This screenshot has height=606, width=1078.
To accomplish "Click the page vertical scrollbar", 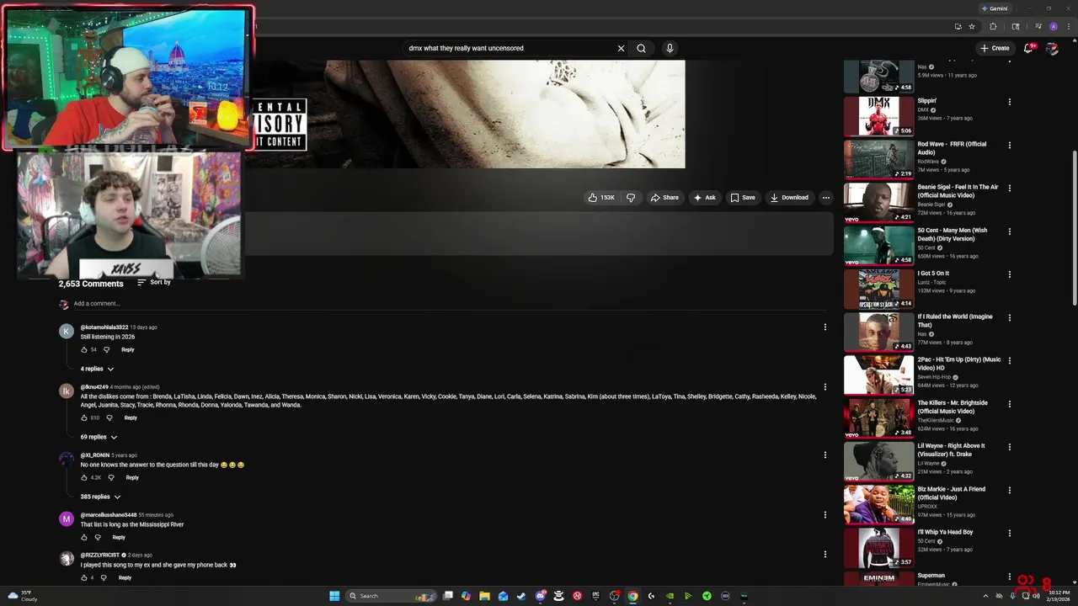I will (x=1074, y=227).
